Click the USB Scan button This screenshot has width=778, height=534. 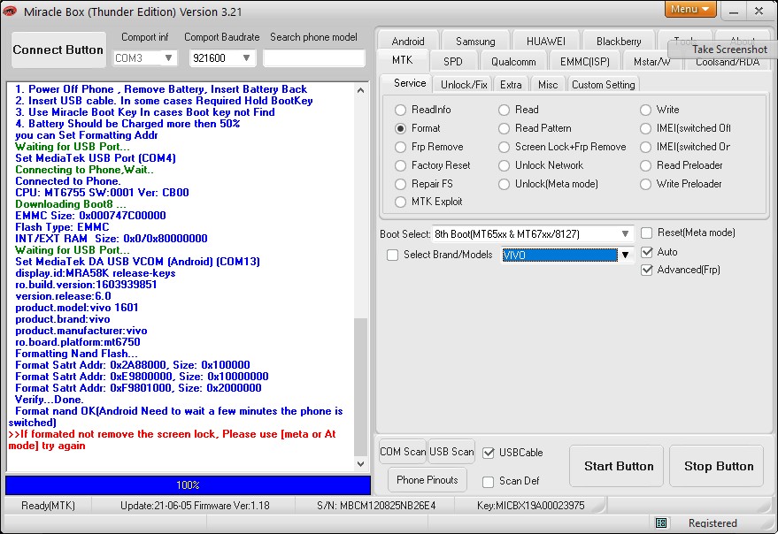[x=451, y=452]
